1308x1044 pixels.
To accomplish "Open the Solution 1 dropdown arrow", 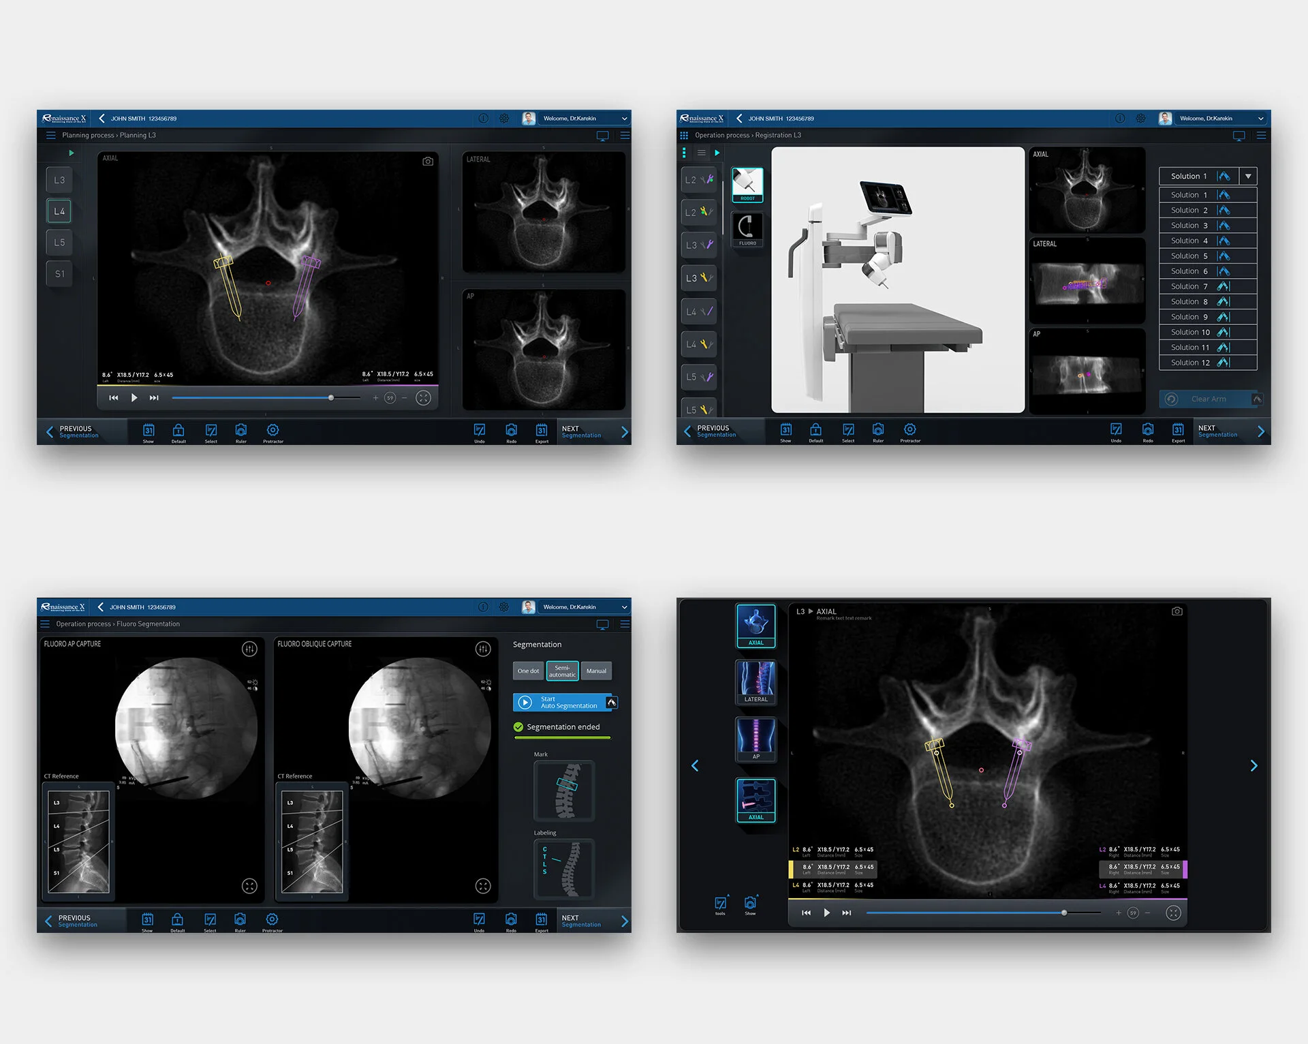I will click(x=1249, y=176).
